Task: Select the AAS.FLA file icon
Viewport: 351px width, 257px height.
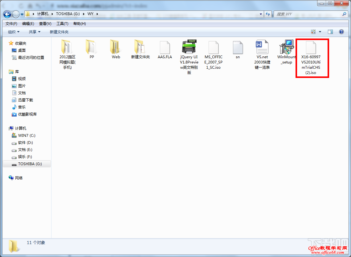Action: click(x=165, y=47)
